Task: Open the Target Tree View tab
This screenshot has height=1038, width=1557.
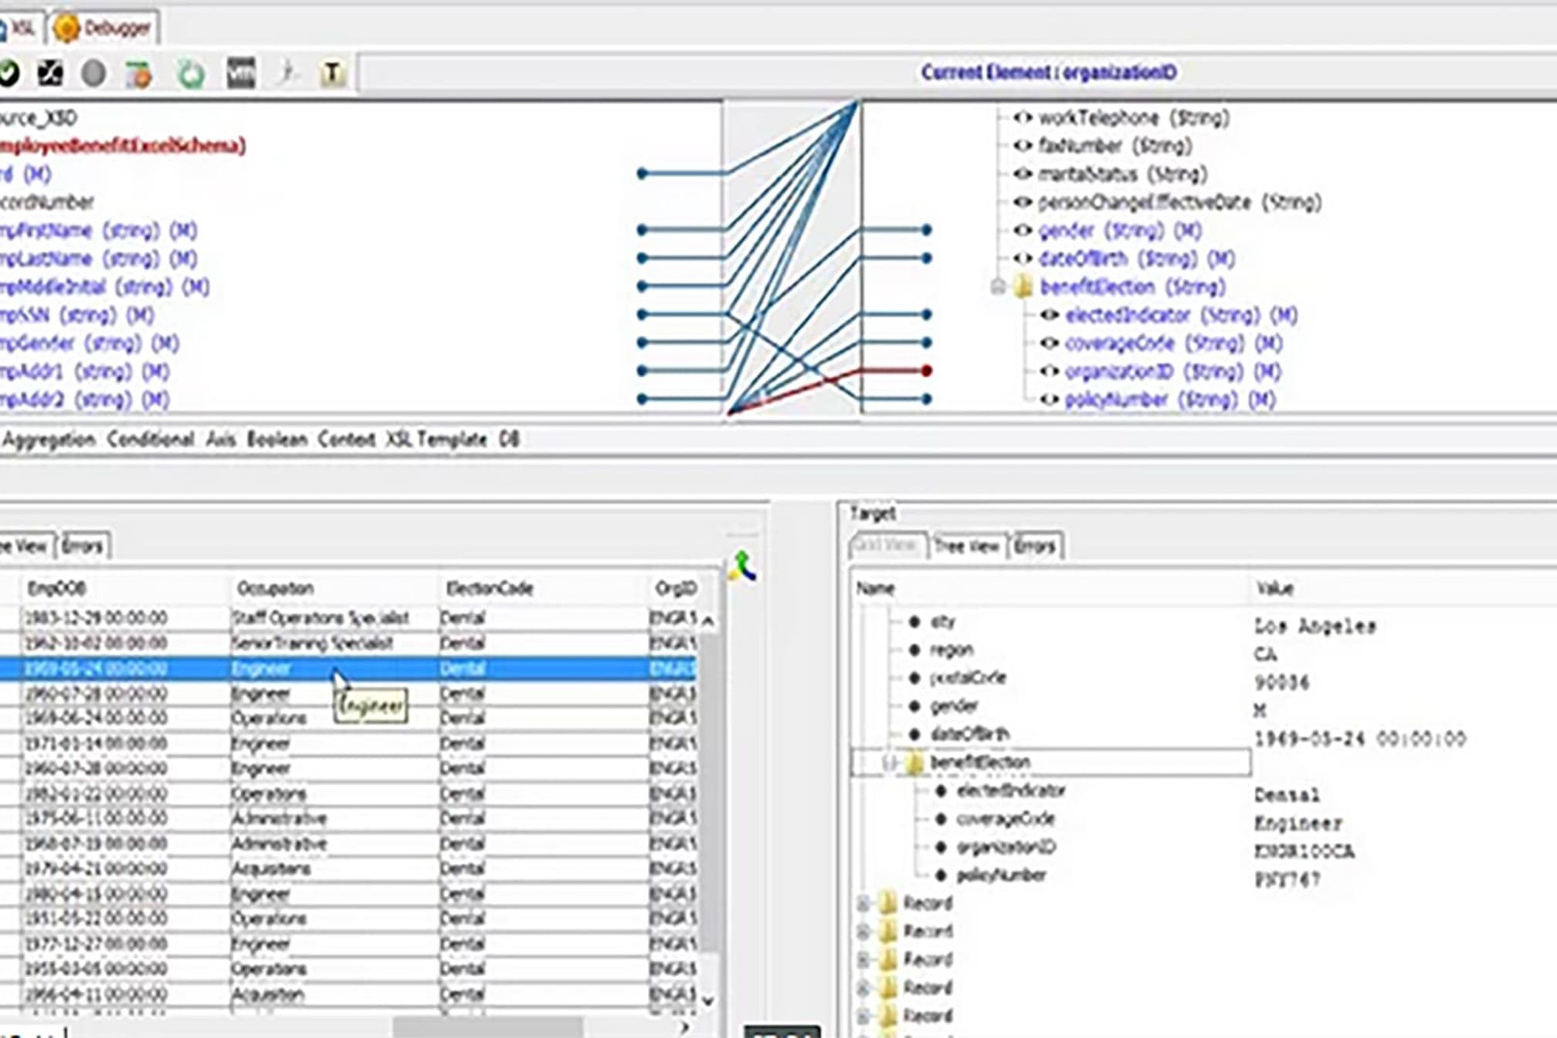Action: coord(966,546)
